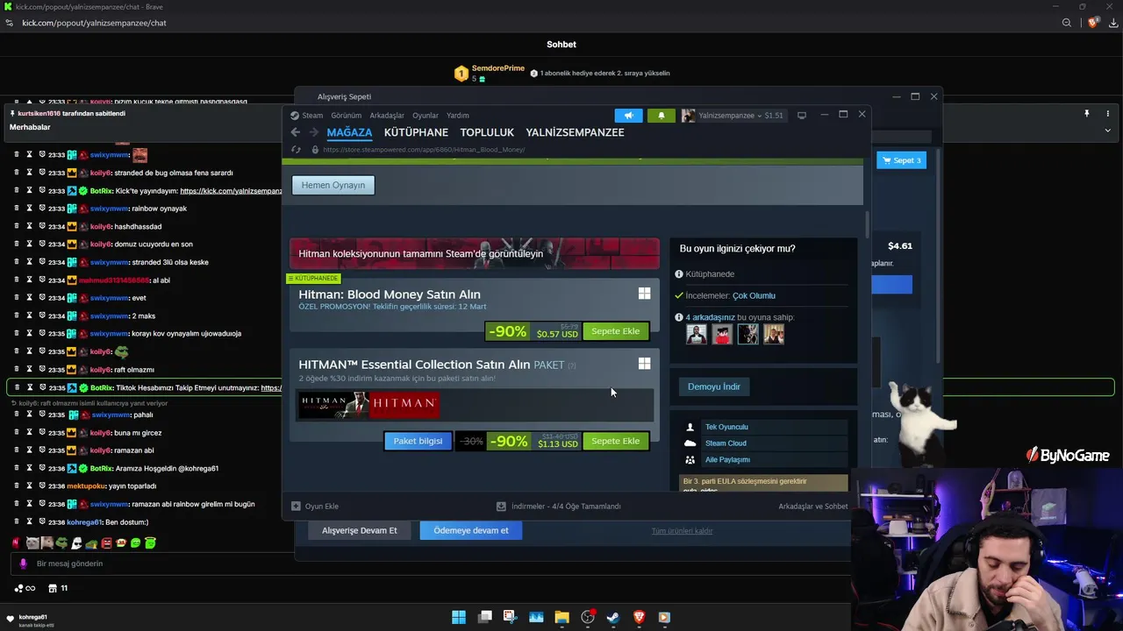The image size is (1123, 631).
Task: Open Steam notifications bell
Action: coord(662,115)
